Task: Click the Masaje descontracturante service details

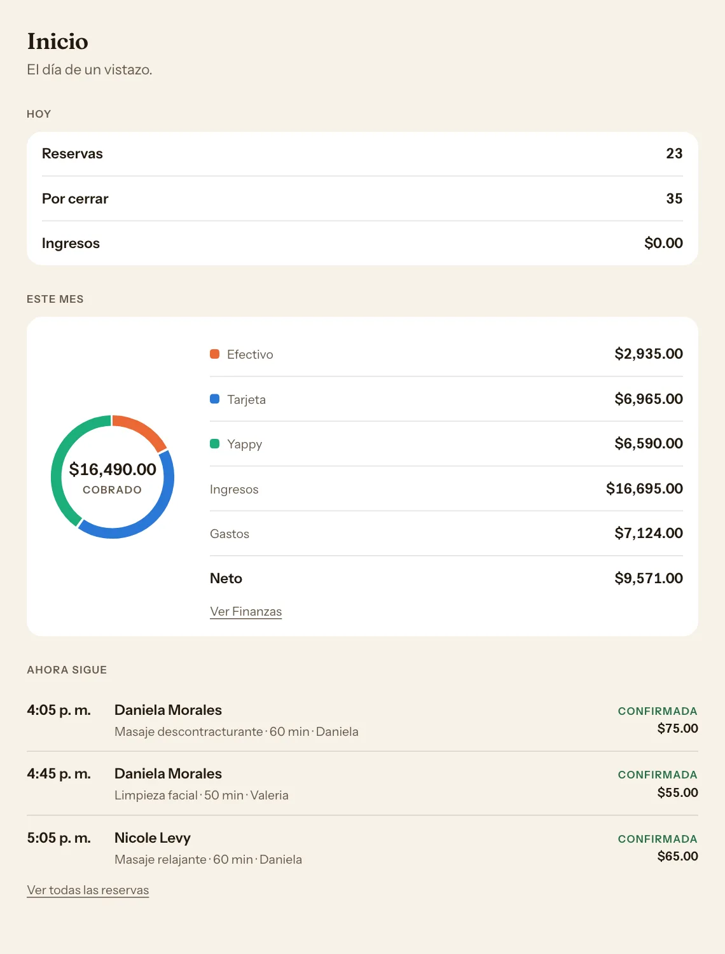Action: (237, 731)
